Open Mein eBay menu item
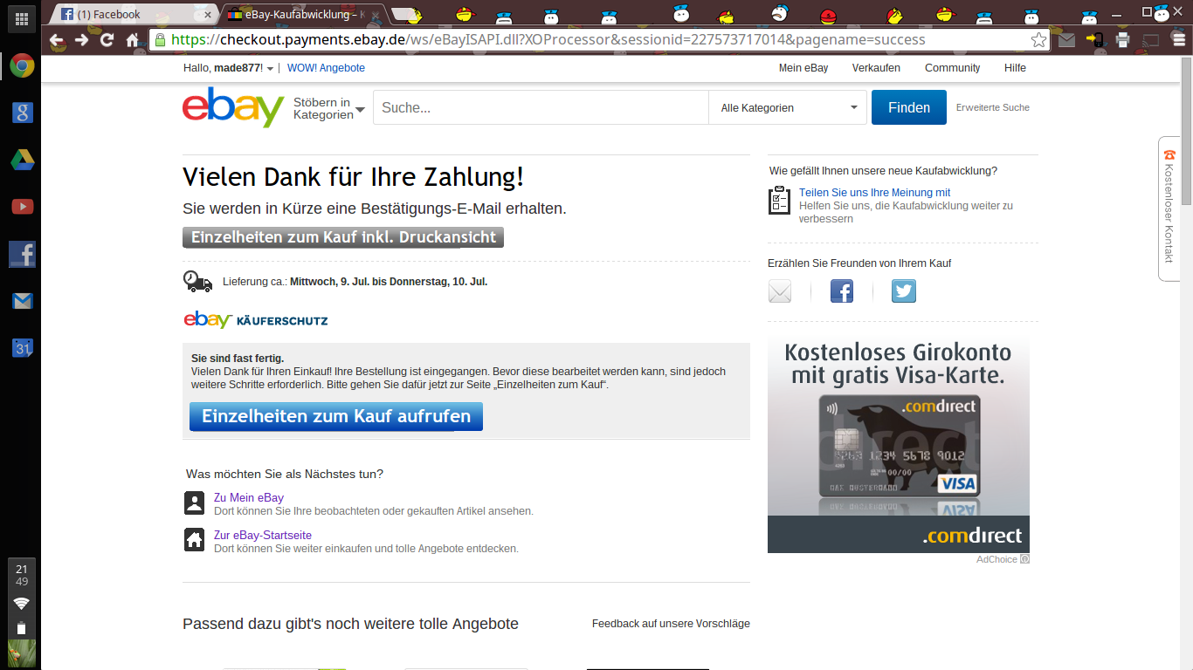This screenshot has width=1193, height=670. (803, 68)
